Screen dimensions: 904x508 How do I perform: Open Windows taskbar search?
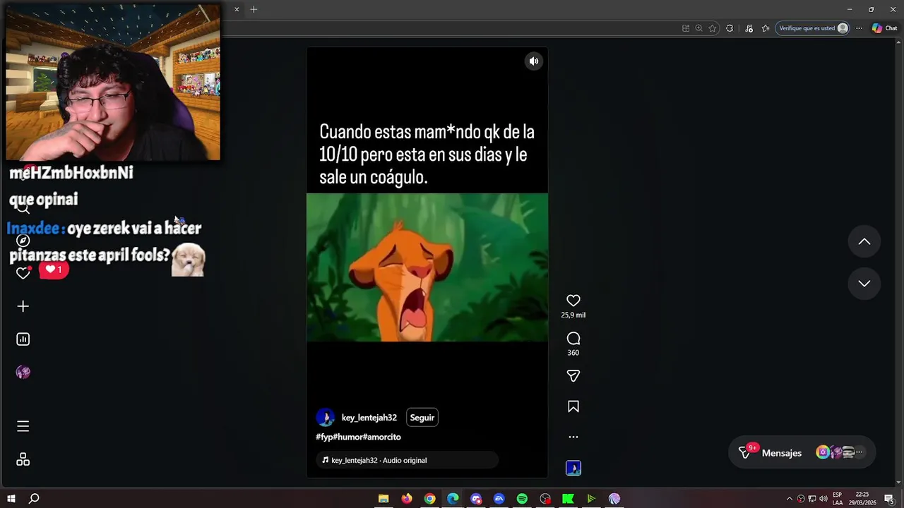click(x=34, y=499)
